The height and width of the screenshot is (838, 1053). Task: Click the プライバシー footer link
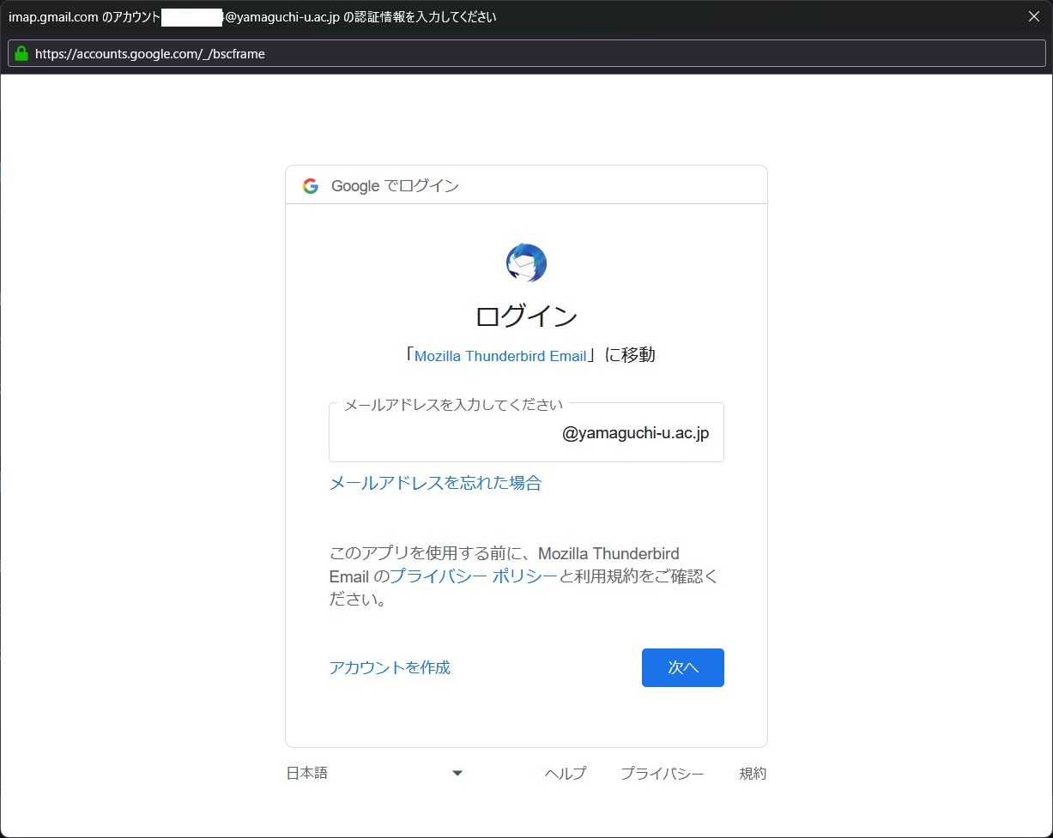(x=663, y=774)
